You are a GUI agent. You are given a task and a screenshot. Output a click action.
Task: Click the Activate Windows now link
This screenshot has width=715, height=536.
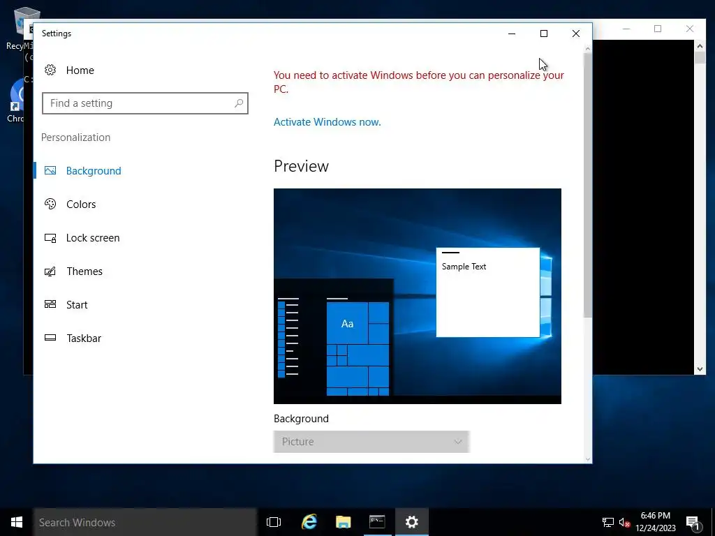[x=327, y=121]
